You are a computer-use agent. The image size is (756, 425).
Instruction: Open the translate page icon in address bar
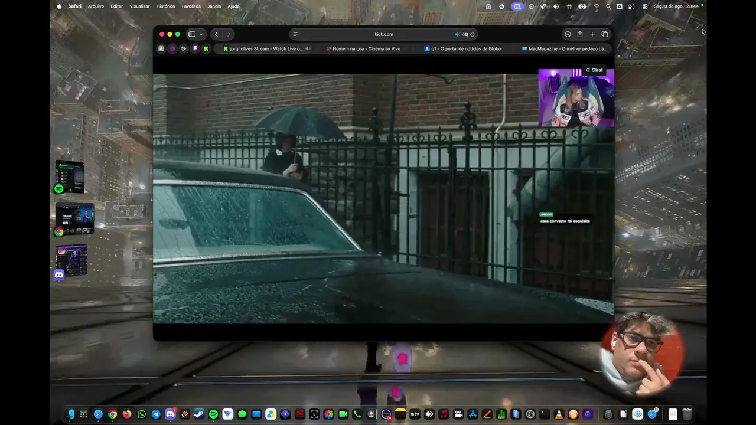pyautogui.click(x=465, y=34)
